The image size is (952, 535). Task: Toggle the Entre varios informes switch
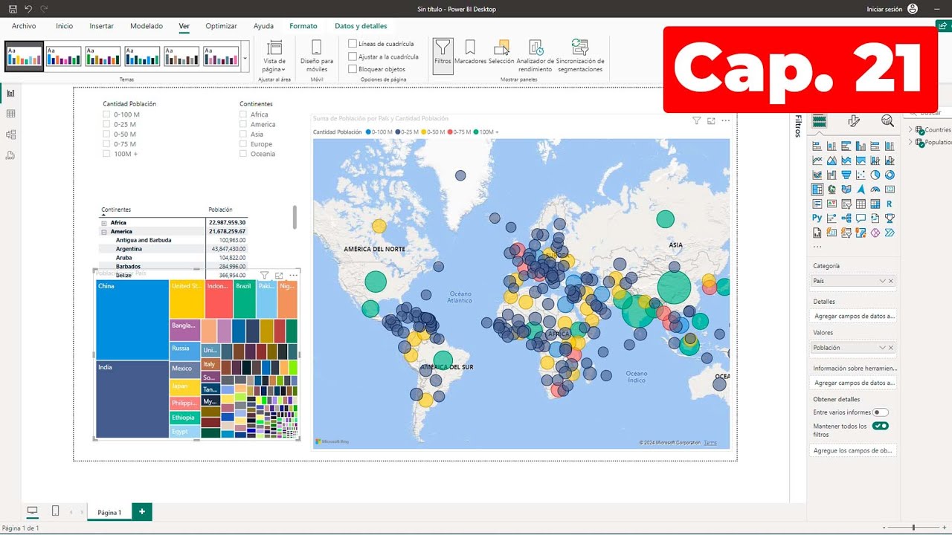tap(881, 412)
